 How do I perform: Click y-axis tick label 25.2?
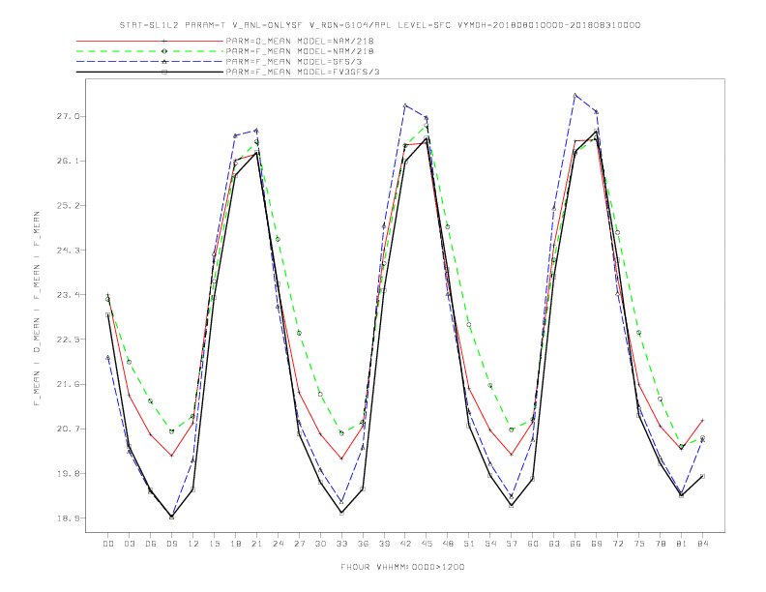68,206
